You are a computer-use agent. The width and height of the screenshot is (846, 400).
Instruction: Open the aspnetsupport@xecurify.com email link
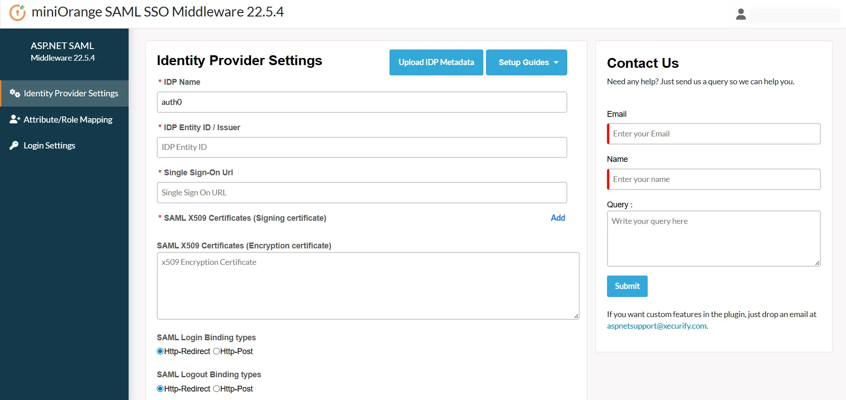[657, 326]
